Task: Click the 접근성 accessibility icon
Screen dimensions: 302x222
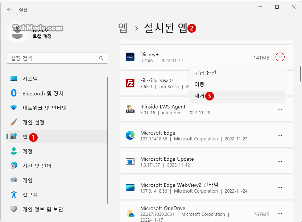Action: [14, 195]
